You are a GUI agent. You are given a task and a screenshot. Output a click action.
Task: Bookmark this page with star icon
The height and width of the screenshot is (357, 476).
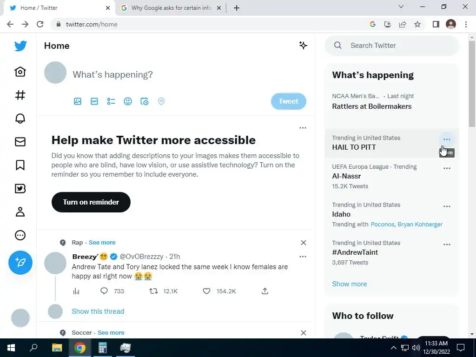pos(417,24)
